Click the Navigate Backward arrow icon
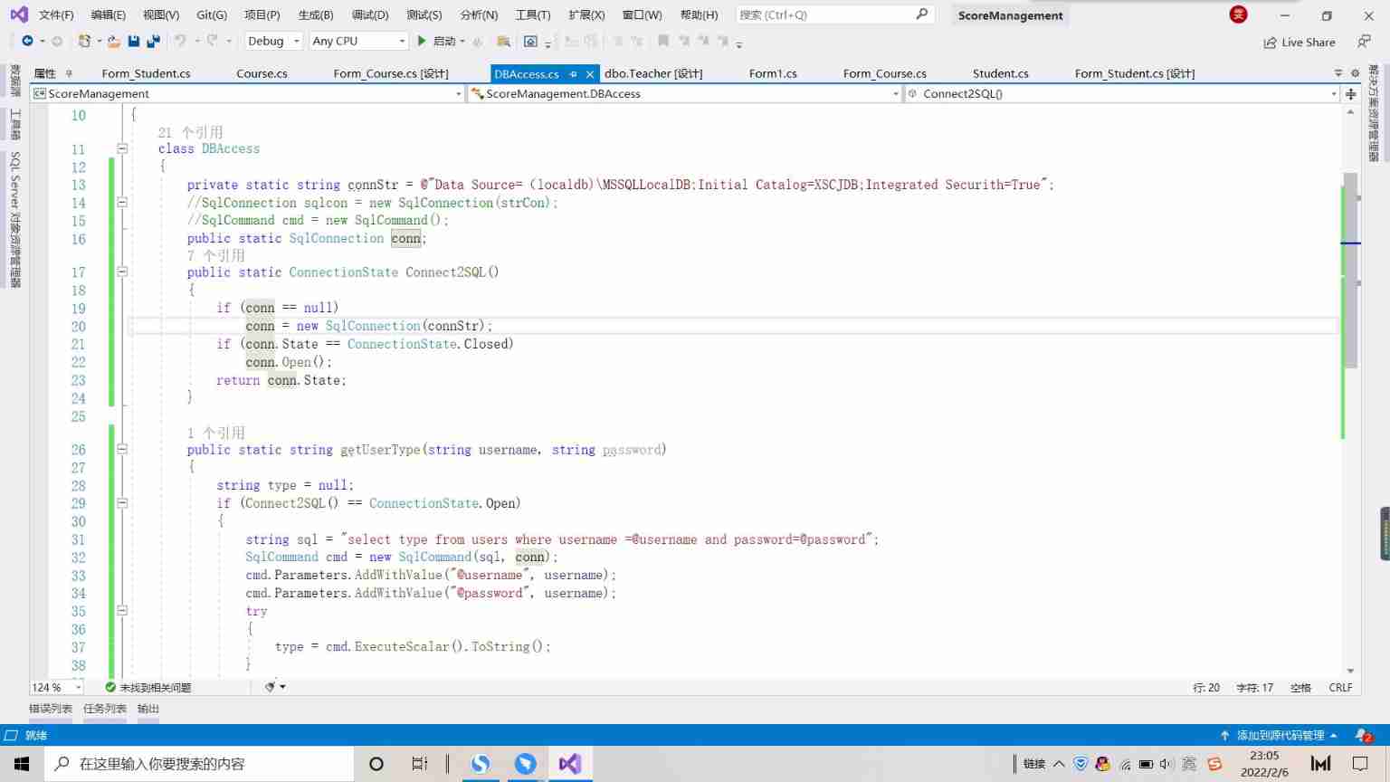Image resolution: width=1390 pixels, height=782 pixels. (27, 41)
